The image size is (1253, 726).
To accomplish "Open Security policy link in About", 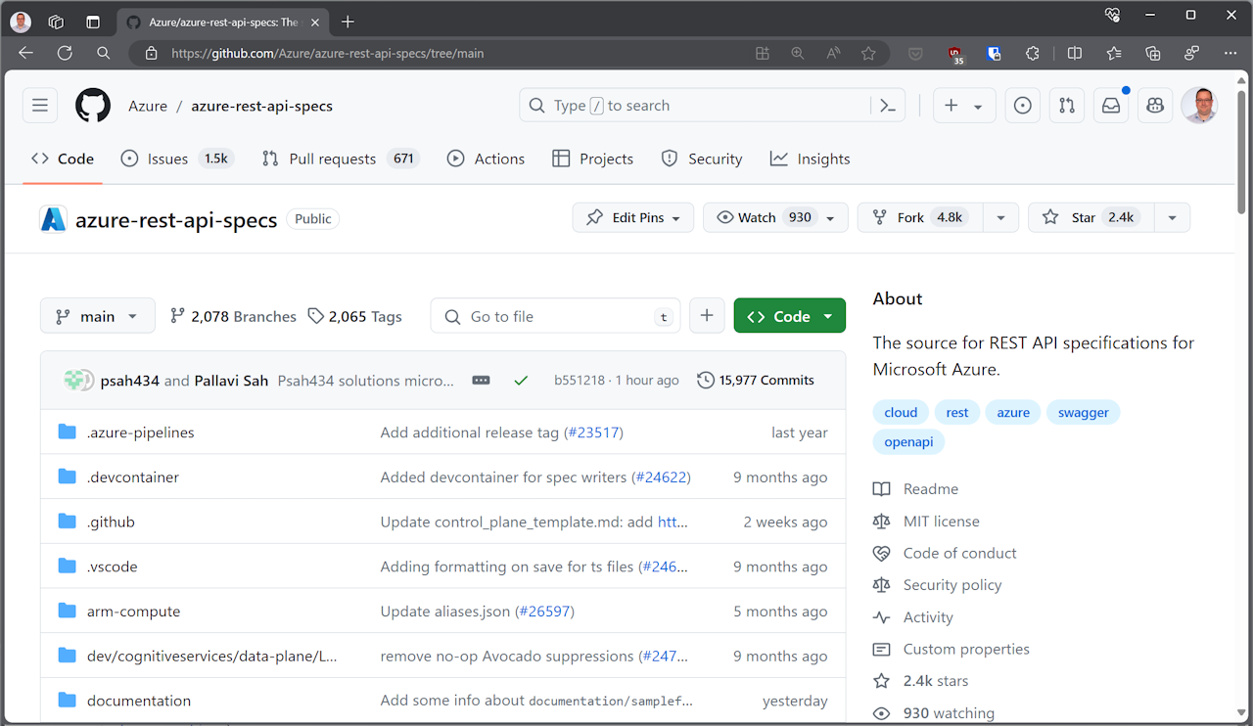I will 952,585.
